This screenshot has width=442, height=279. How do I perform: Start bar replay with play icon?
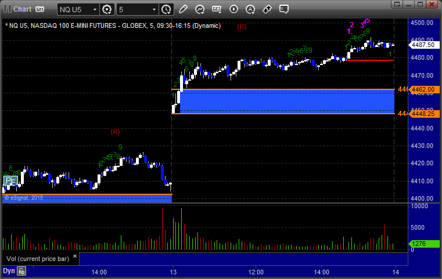(233, 9)
